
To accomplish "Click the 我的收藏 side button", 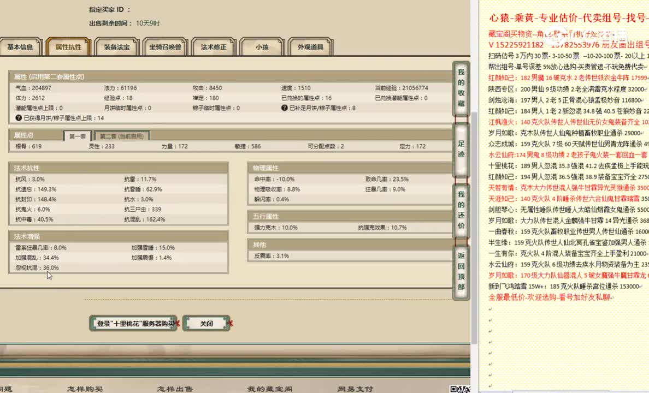I will coord(461,88).
